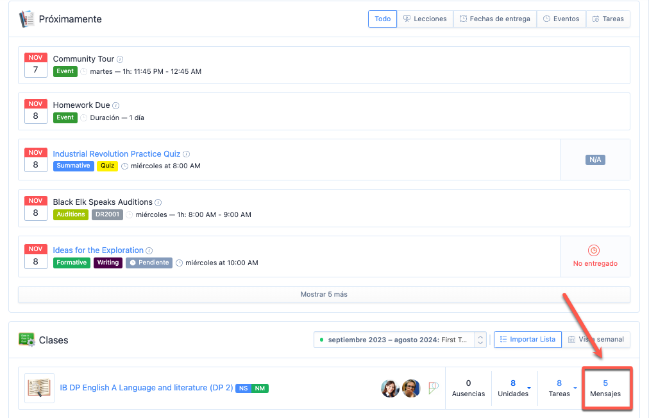Show only Eventos in upcoming list
The height and width of the screenshot is (418, 649).
click(561, 19)
